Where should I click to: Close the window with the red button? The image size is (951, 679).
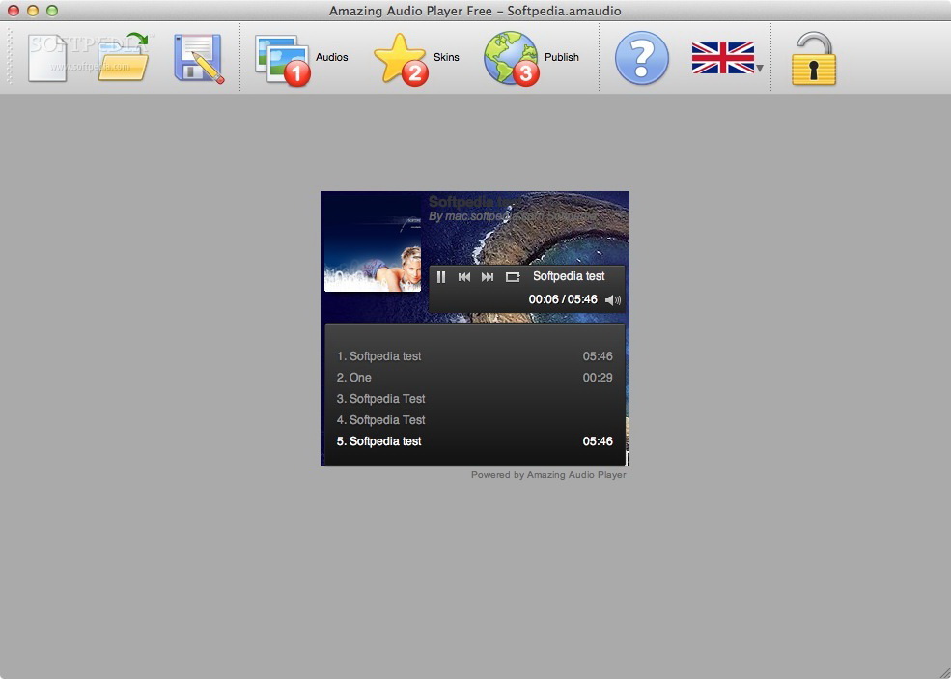point(14,11)
